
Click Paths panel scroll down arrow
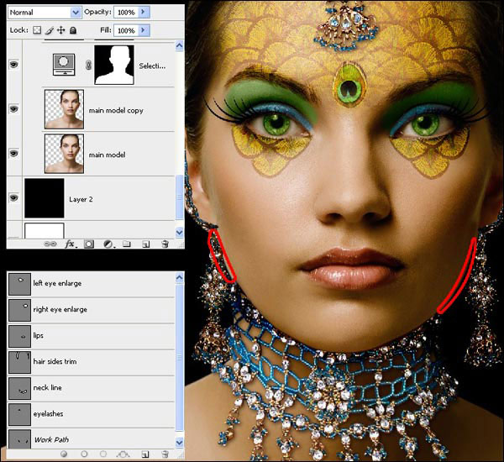(180, 442)
